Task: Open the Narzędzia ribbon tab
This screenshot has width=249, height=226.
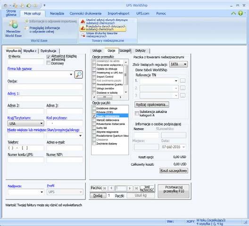Action: (57, 14)
